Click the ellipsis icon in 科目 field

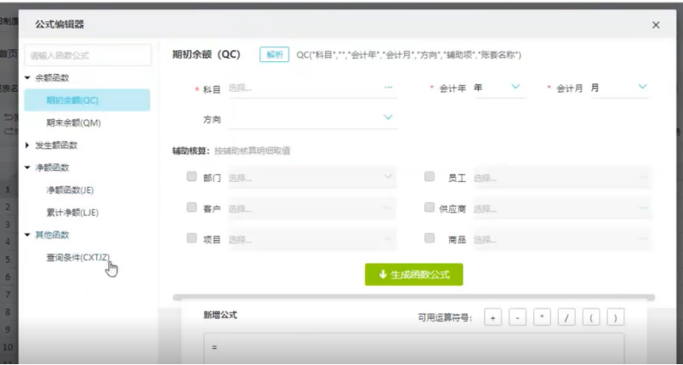click(389, 88)
